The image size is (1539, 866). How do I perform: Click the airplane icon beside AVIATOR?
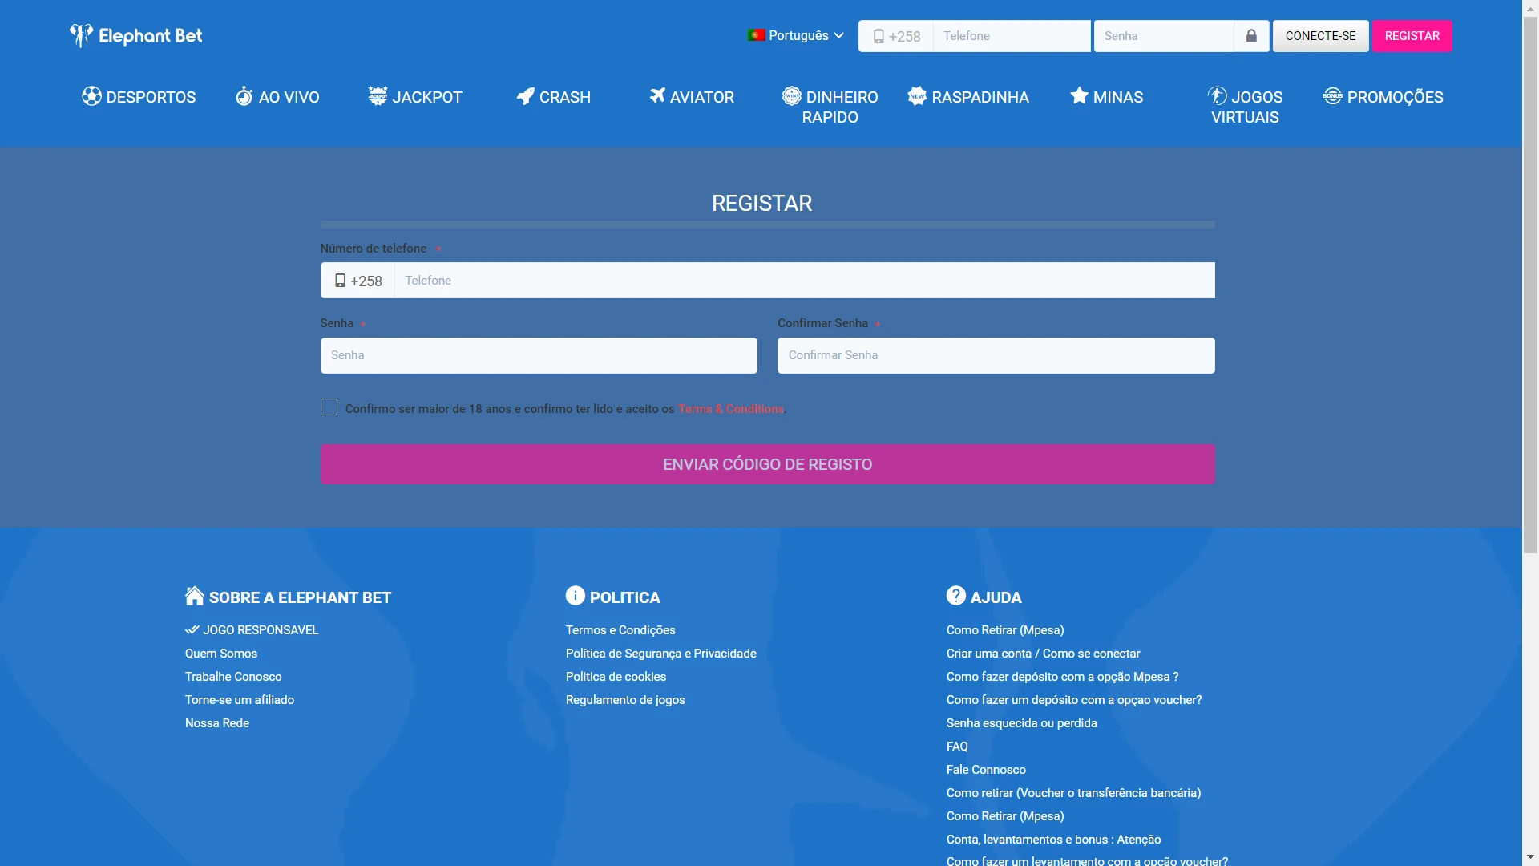click(657, 96)
